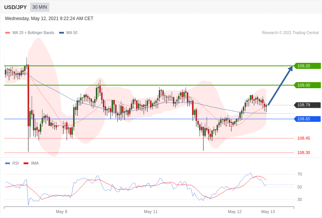Click the 108.45 support level label
The height and width of the screenshot is (218, 322).
tap(304, 138)
